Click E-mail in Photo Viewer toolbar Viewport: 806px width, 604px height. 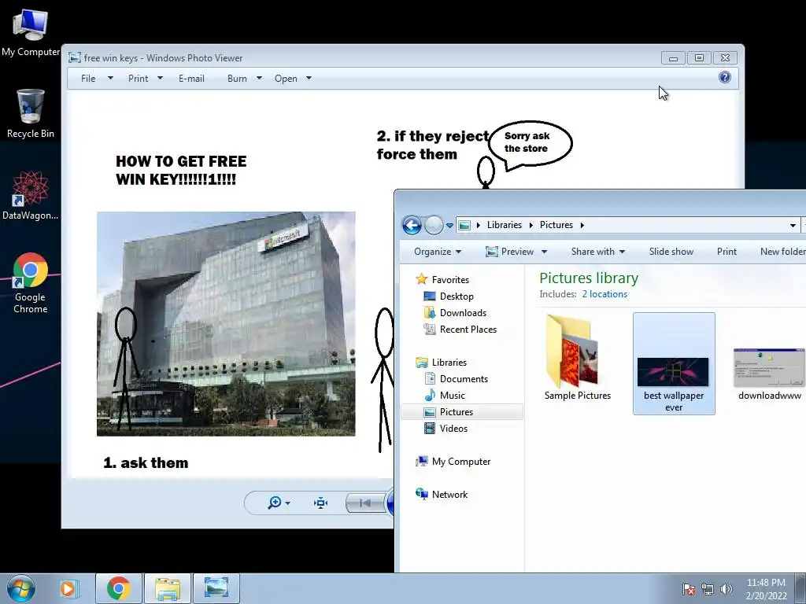tap(191, 79)
